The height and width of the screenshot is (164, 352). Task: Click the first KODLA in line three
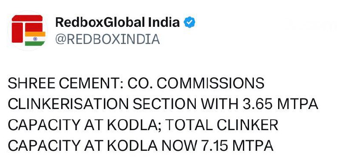tap(132, 125)
